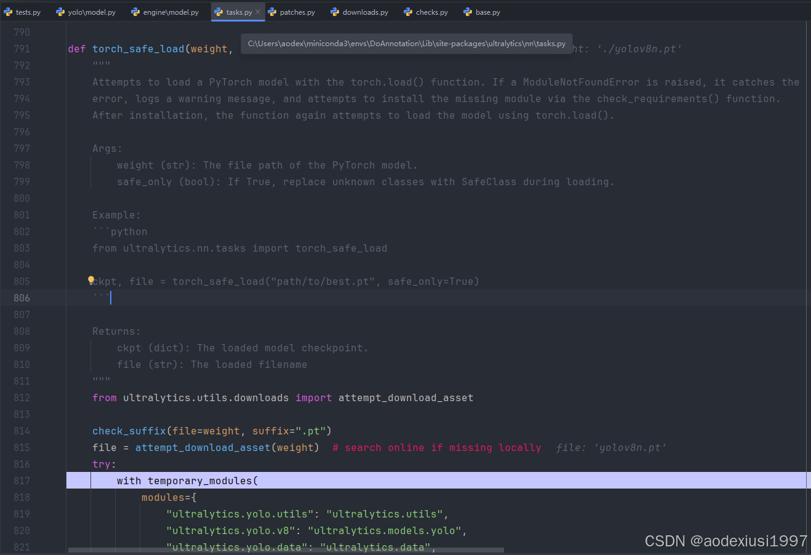Click the "ultralytics.yolo.utils" string
This screenshot has height=555, width=811.
(240, 514)
